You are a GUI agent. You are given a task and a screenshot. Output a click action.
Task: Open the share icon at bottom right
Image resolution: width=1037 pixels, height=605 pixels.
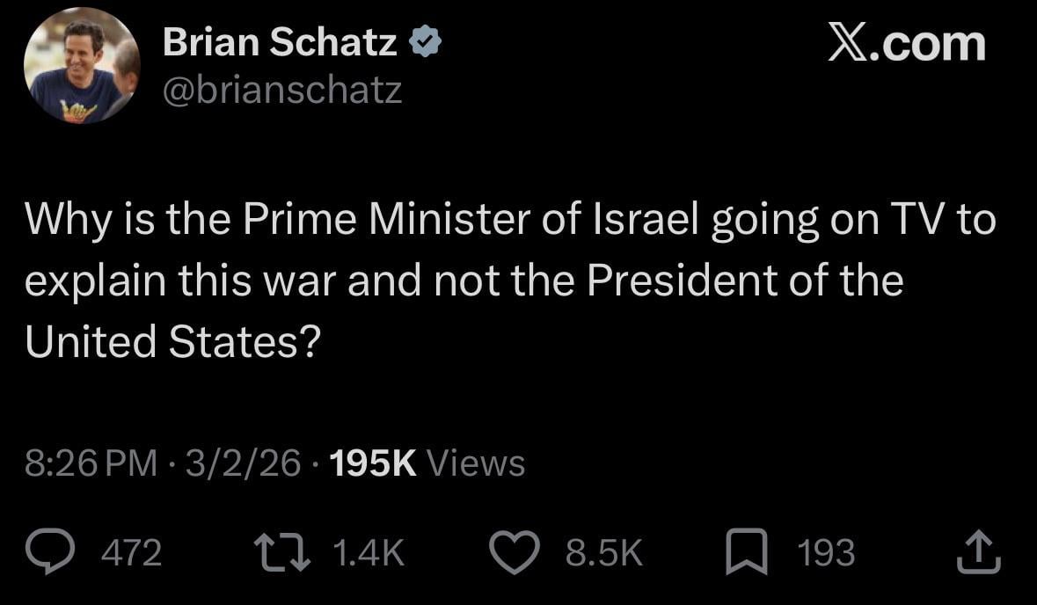click(979, 553)
